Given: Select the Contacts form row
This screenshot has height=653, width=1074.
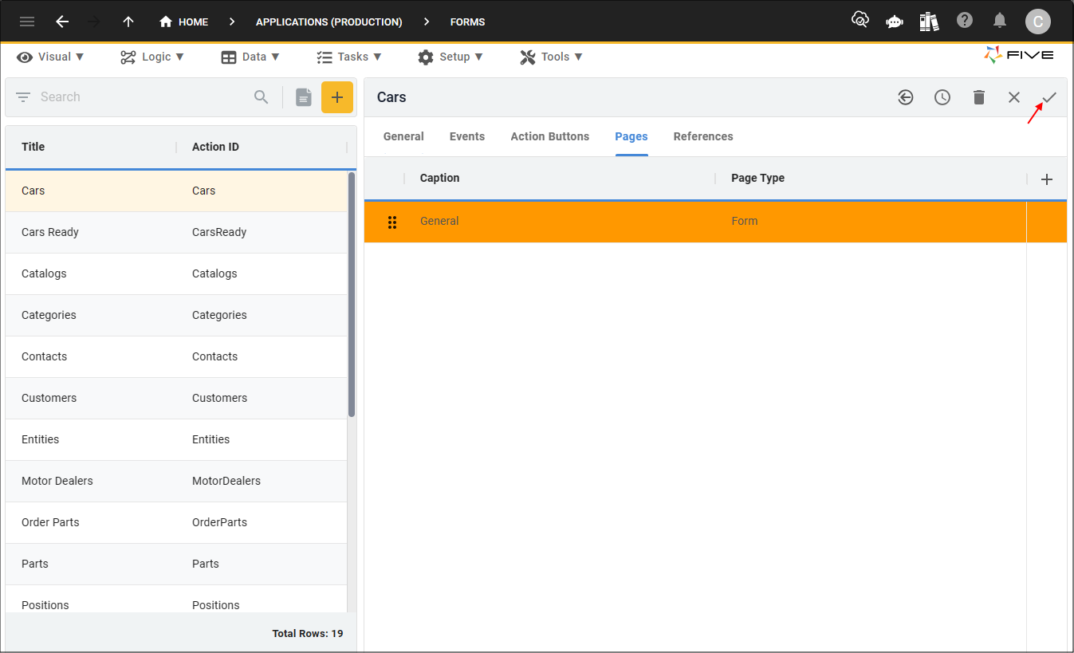Looking at the screenshot, I should [x=176, y=356].
